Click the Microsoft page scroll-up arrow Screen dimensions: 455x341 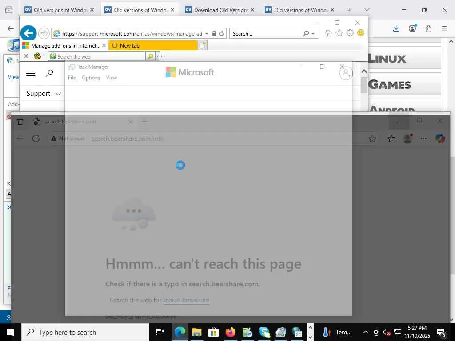point(364,71)
